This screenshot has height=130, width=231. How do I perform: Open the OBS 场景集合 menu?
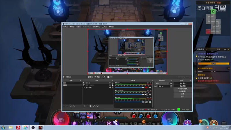click(x=96, y=27)
